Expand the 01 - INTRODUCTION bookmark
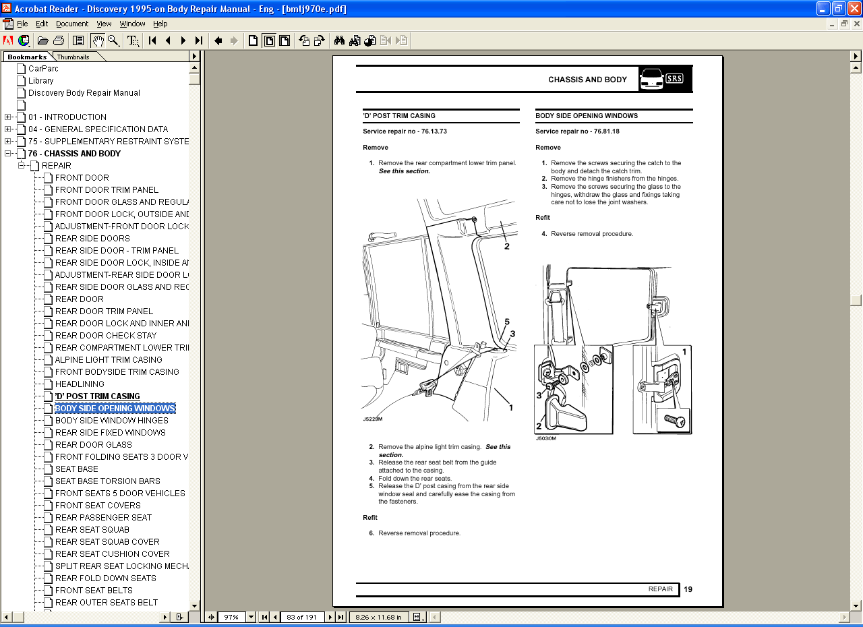 [x=8, y=117]
